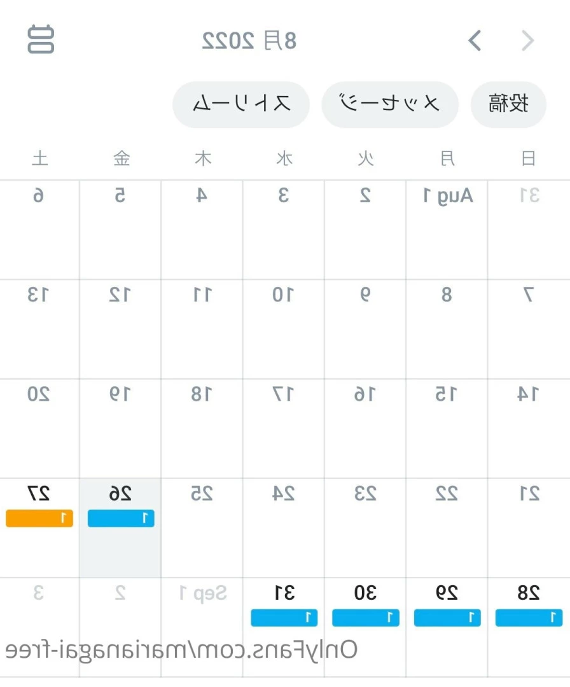Select the greyed Sep 1 date cell
Viewport: 570px width, 687px height.
pos(202,627)
